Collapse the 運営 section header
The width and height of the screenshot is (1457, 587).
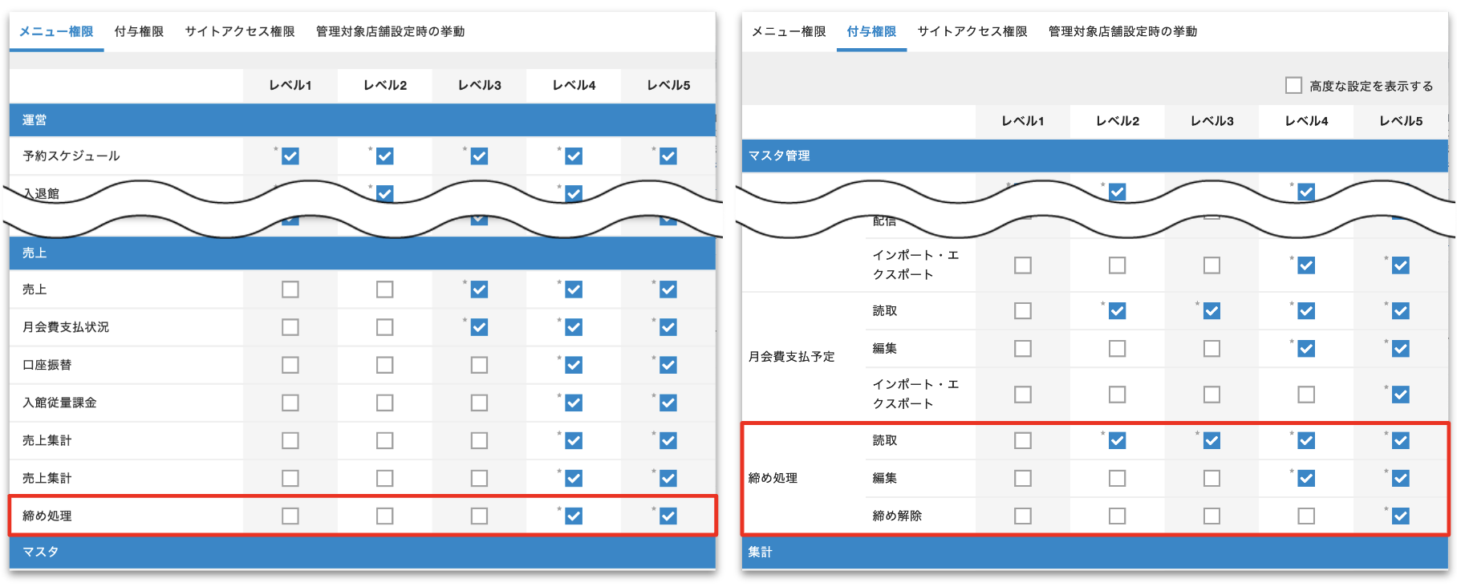362,120
